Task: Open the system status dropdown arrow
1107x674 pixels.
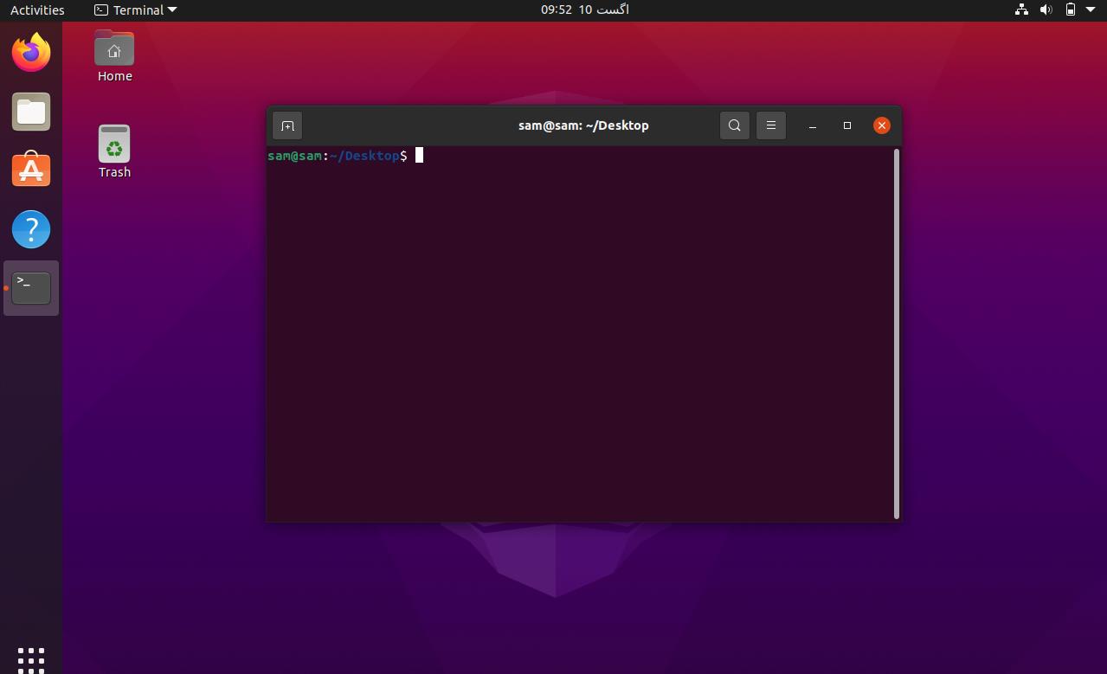Action: pos(1091,10)
